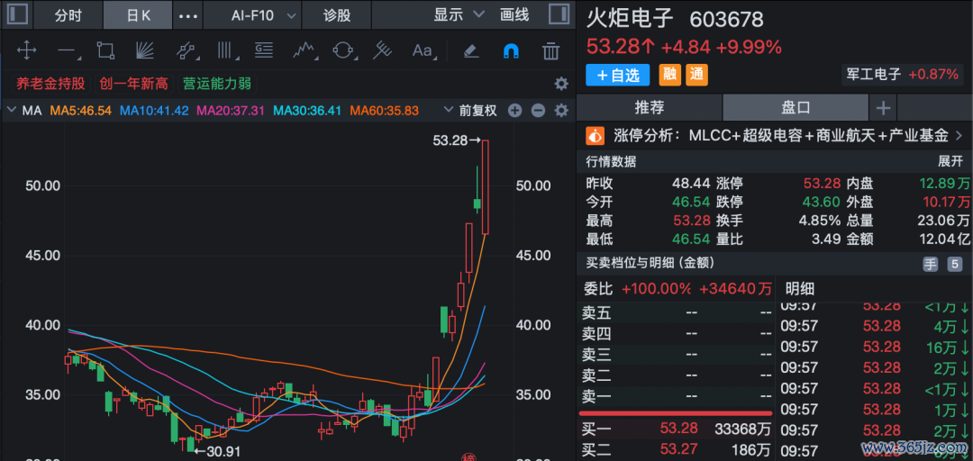Click the 涨停分析 orange icon
Image resolution: width=973 pixels, height=461 pixels.
tap(596, 135)
